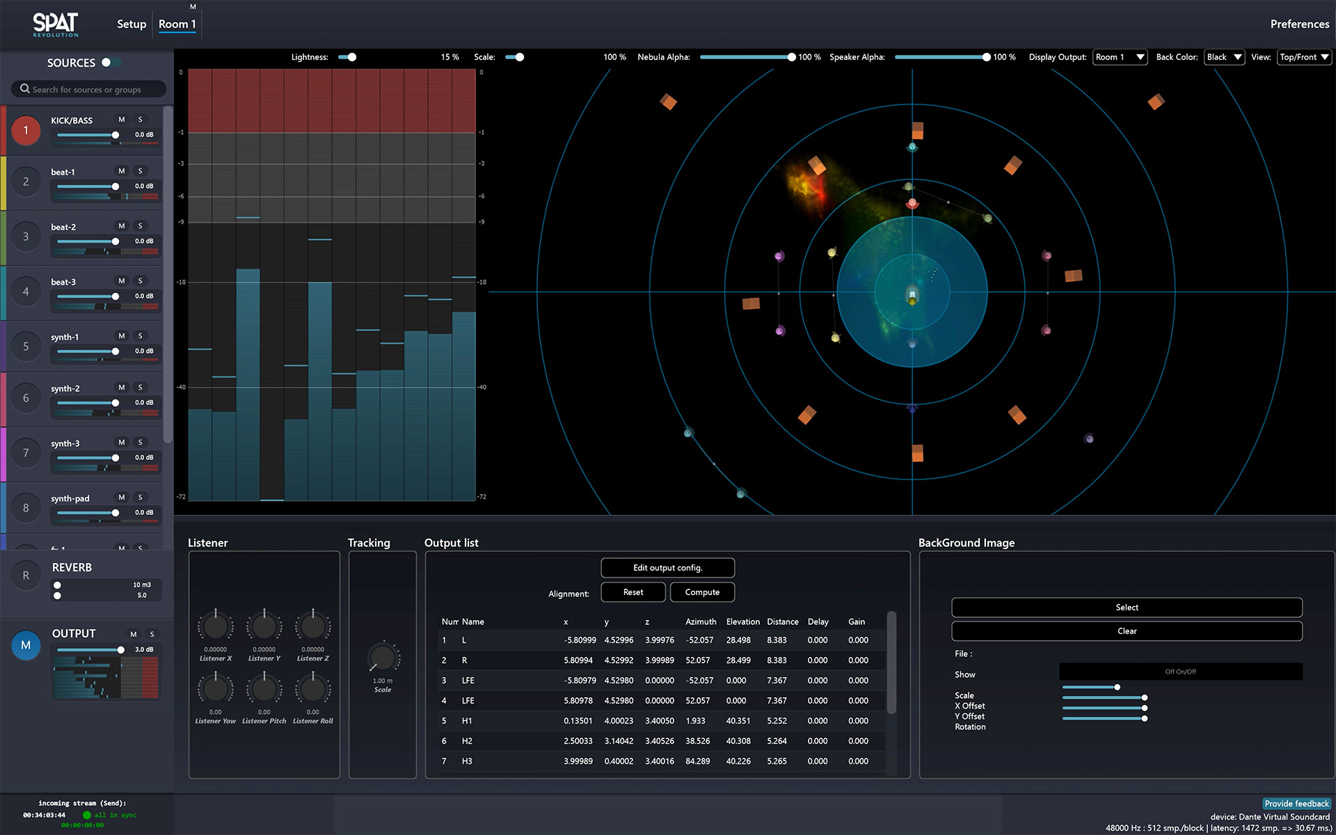Mute the OUTPUT master
The image size is (1336, 835).
click(x=134, y=634)
